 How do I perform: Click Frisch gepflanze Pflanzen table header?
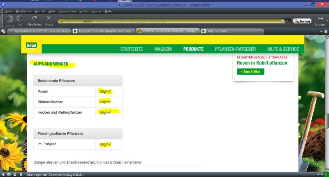[x=78, y=133]
